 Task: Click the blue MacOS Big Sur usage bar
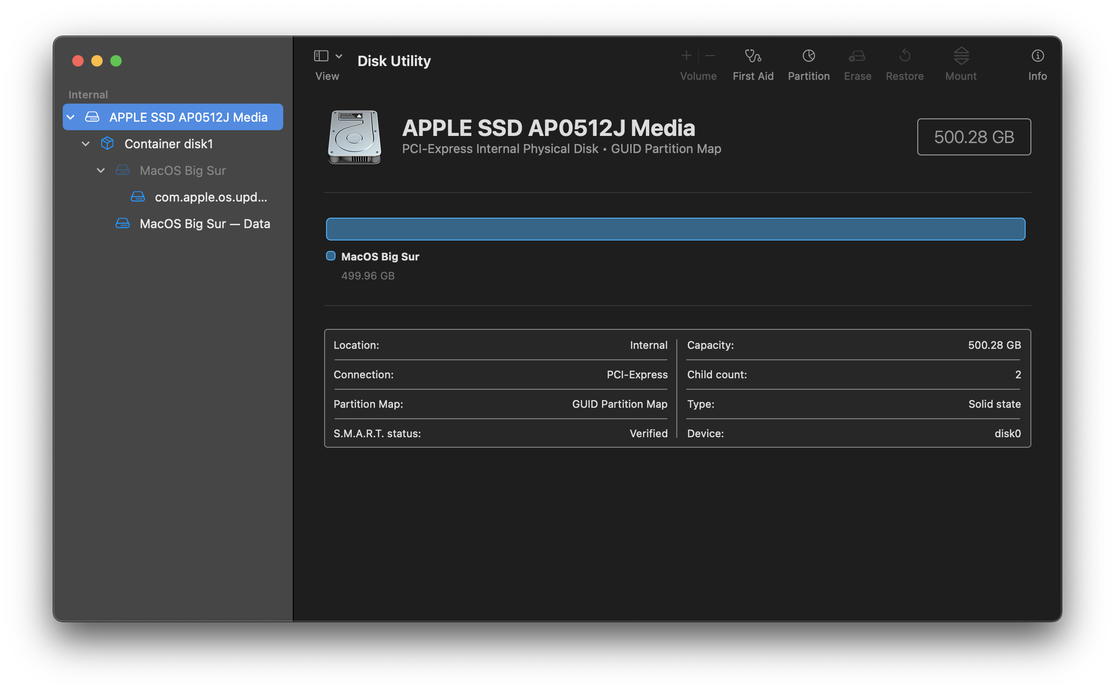coord(675,229)
